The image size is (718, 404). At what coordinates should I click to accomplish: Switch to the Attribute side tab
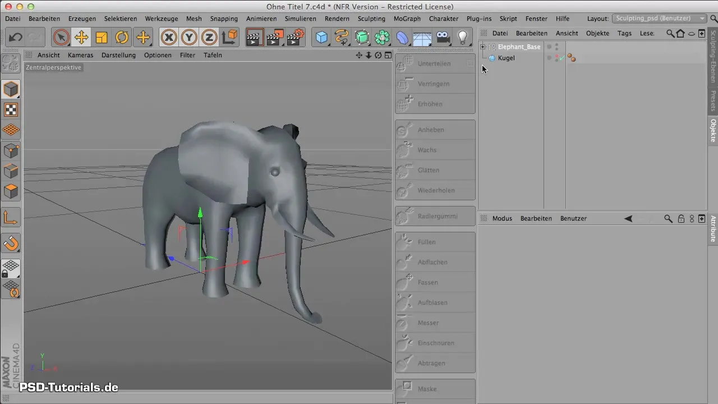click(713, 228)
